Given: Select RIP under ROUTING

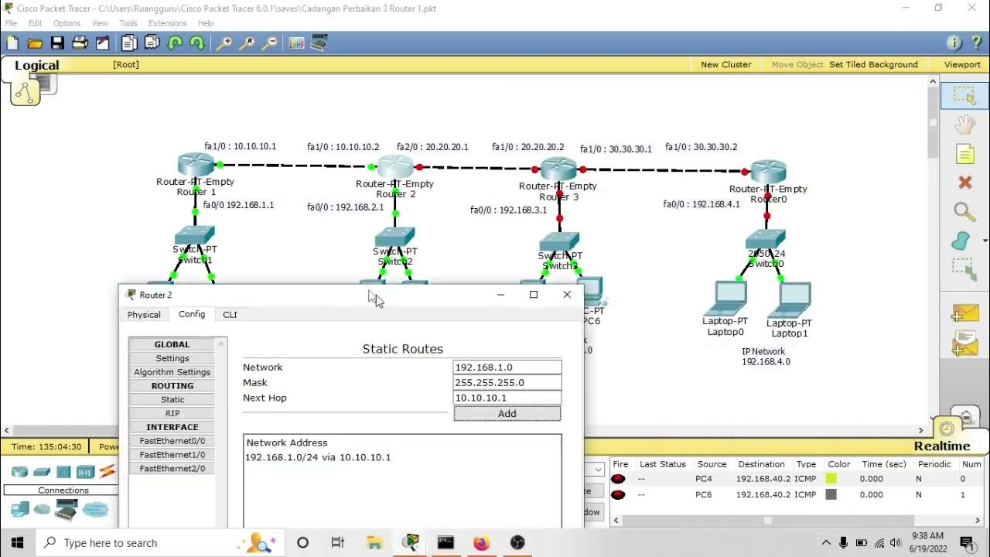Looking at the screenshot, I should point(172,414).
